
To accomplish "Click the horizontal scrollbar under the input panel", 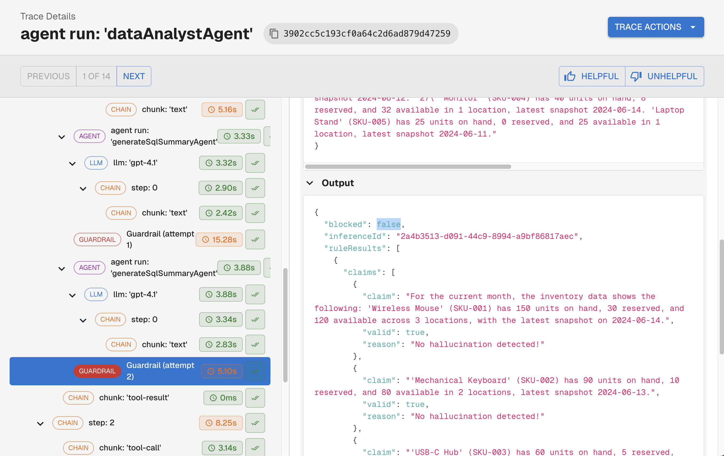I will click(x=408, y=167).
